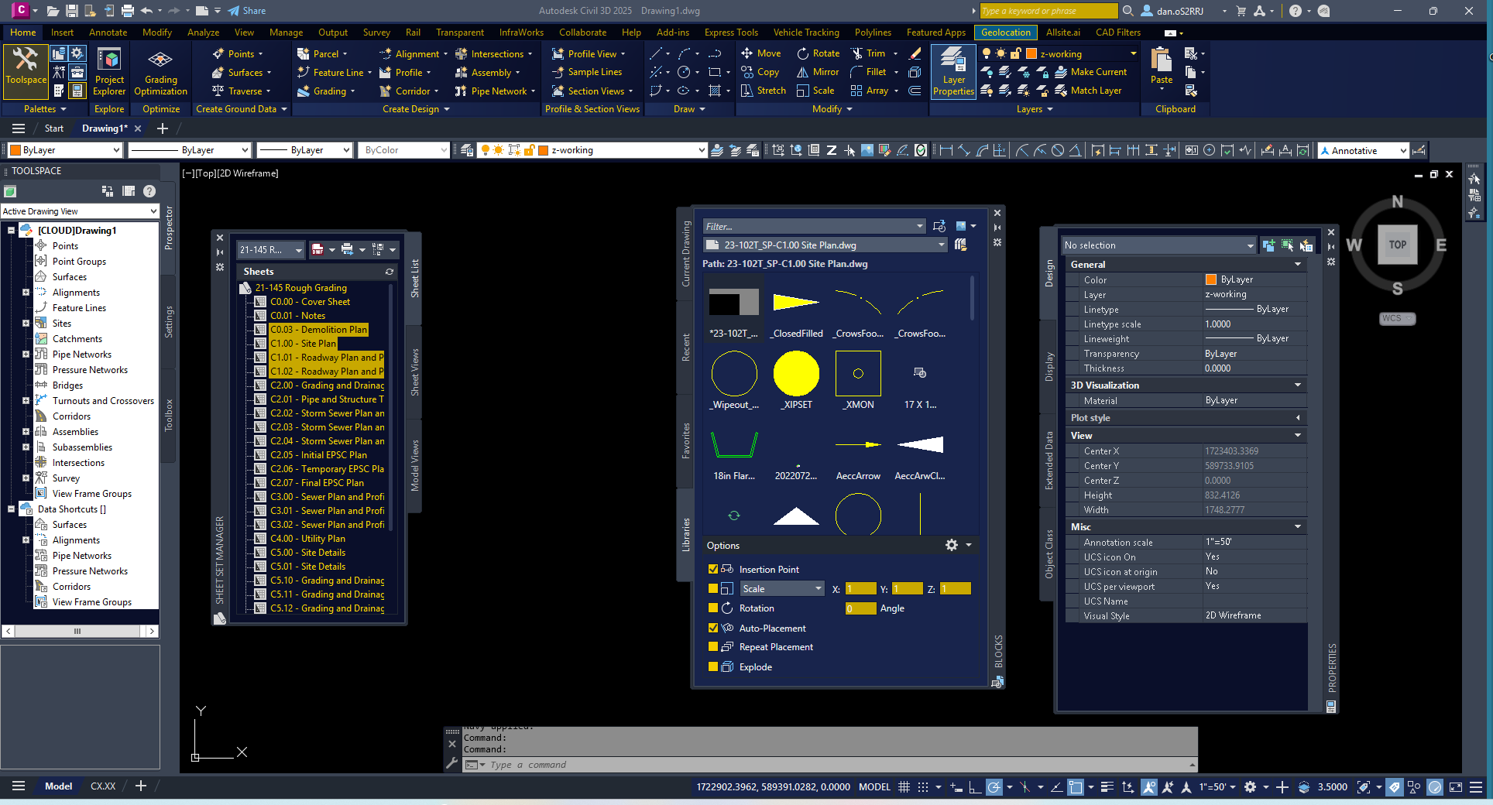Select the Copy tool in Modify panel
This screenshot has width=1493, height=805.
[x=760, y=72]
